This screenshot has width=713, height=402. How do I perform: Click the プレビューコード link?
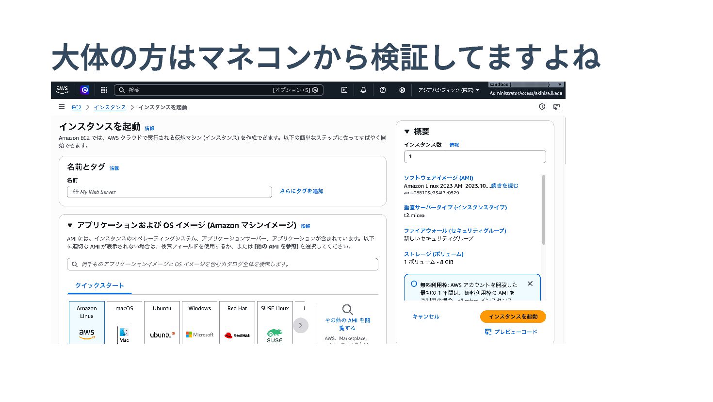tap(511, 332)
